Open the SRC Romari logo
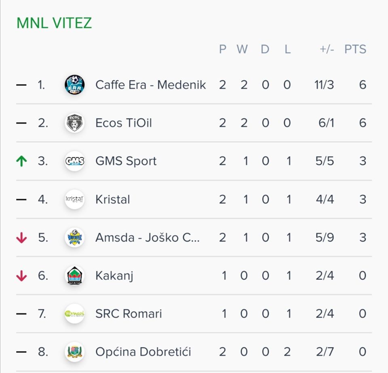388x373 pixels. point(74,314)
